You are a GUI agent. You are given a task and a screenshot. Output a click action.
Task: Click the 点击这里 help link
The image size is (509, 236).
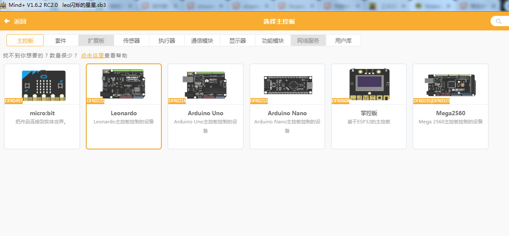[93, 56]
